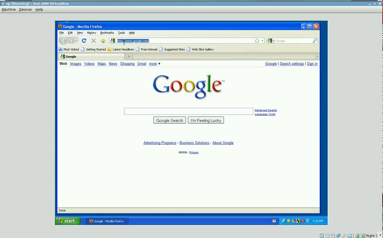Click the Gmail link
The image size is (383, 238).
tap(142, 64)
